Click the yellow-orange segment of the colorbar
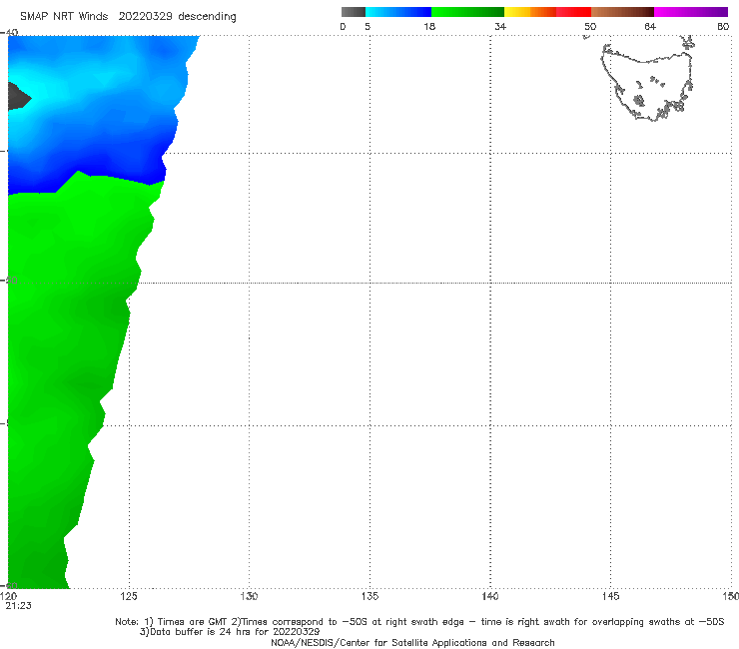This screenshot has height=649, width=739. pos(530,12)
